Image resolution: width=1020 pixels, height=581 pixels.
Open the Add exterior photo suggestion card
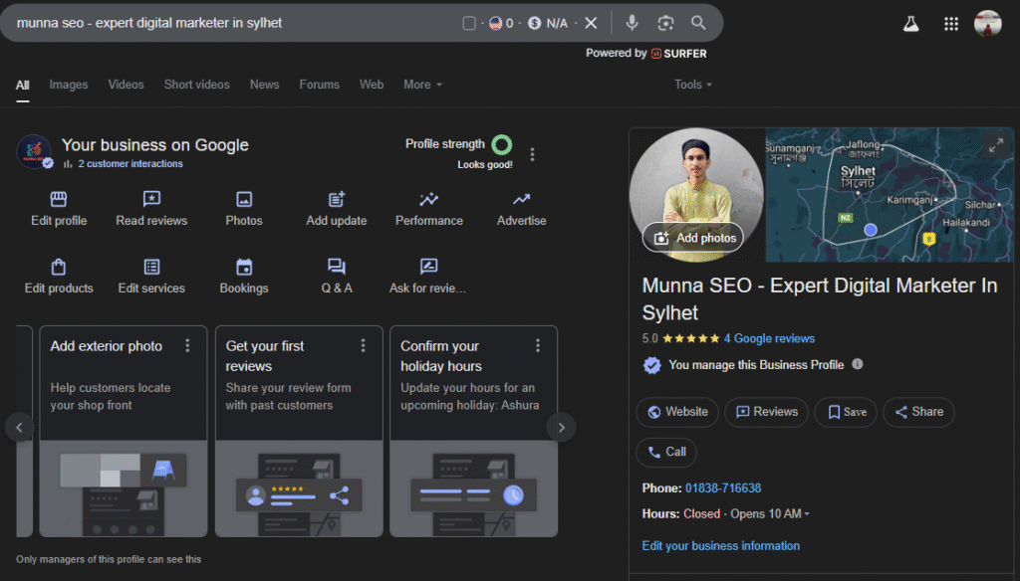(124, 432)
